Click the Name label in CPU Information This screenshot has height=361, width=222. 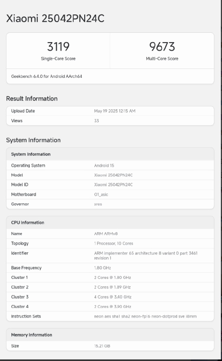[x=17, y=234]
